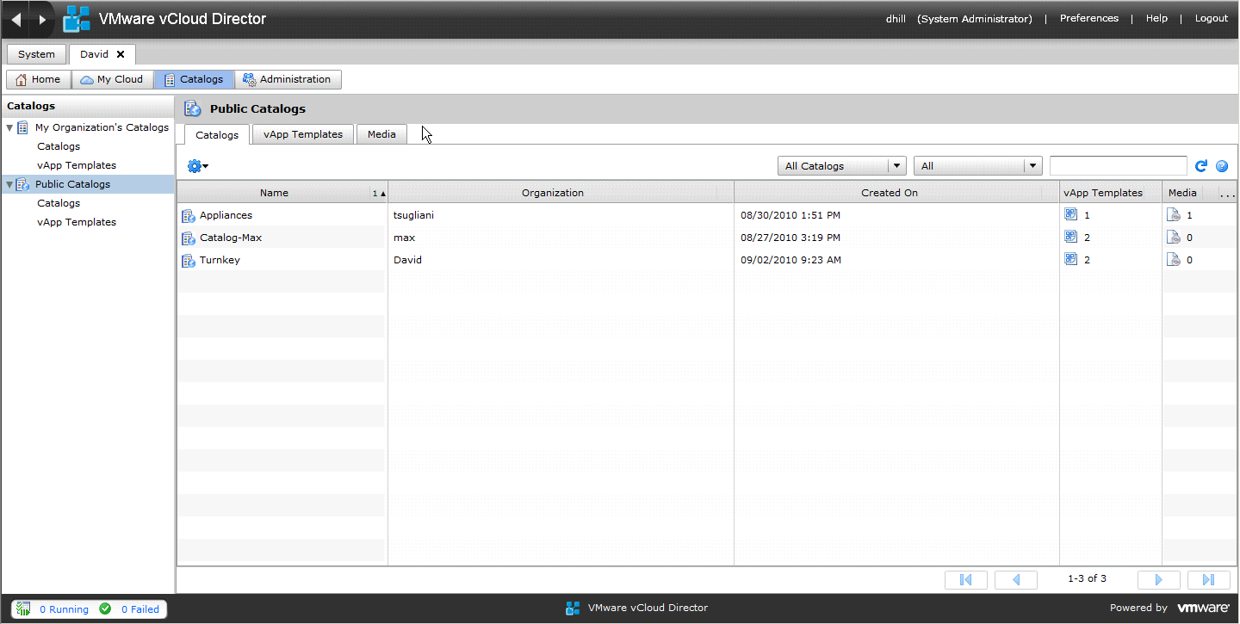
Task: Click Logout
Action: click(1212, 18)
